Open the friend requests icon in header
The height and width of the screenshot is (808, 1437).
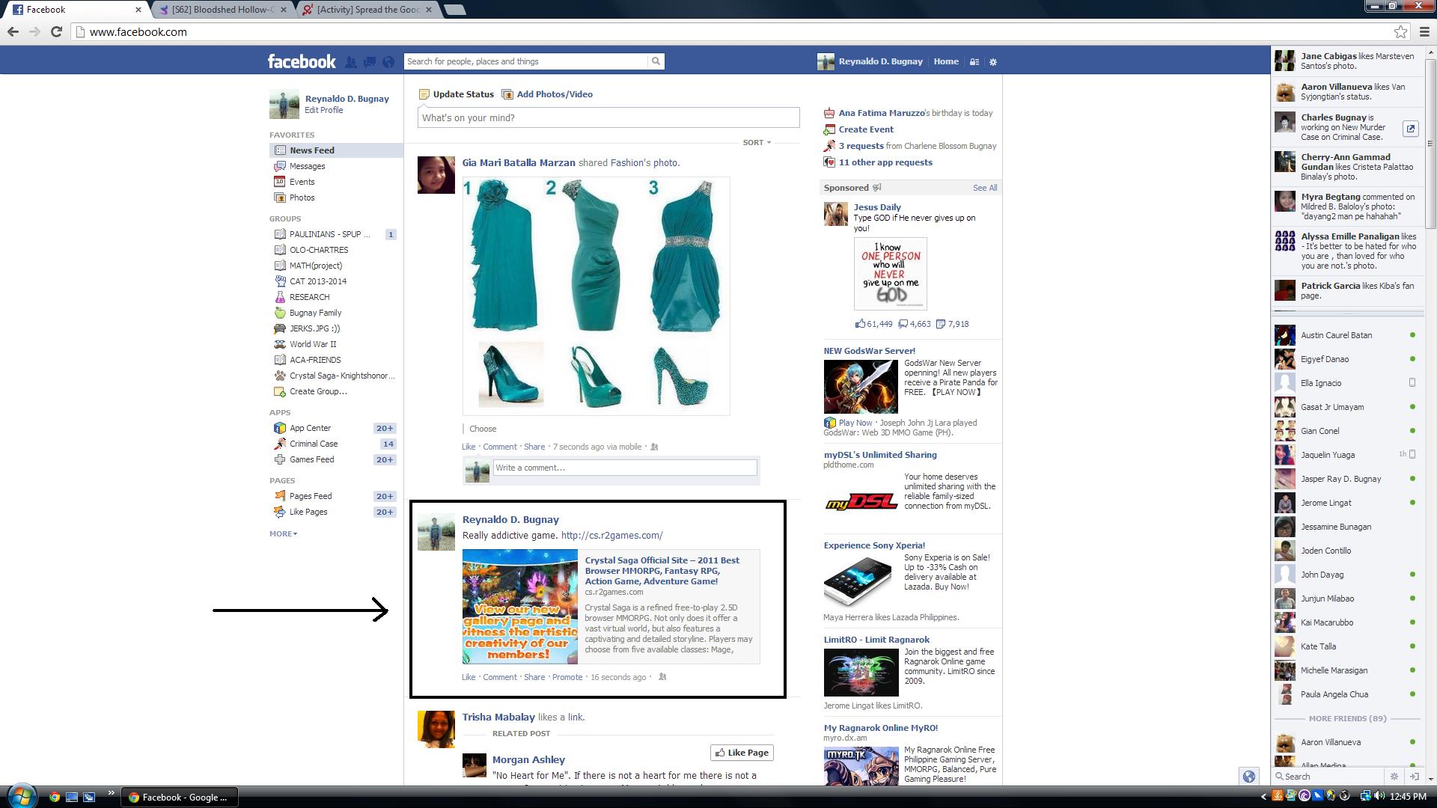click(x=350, y=62)
